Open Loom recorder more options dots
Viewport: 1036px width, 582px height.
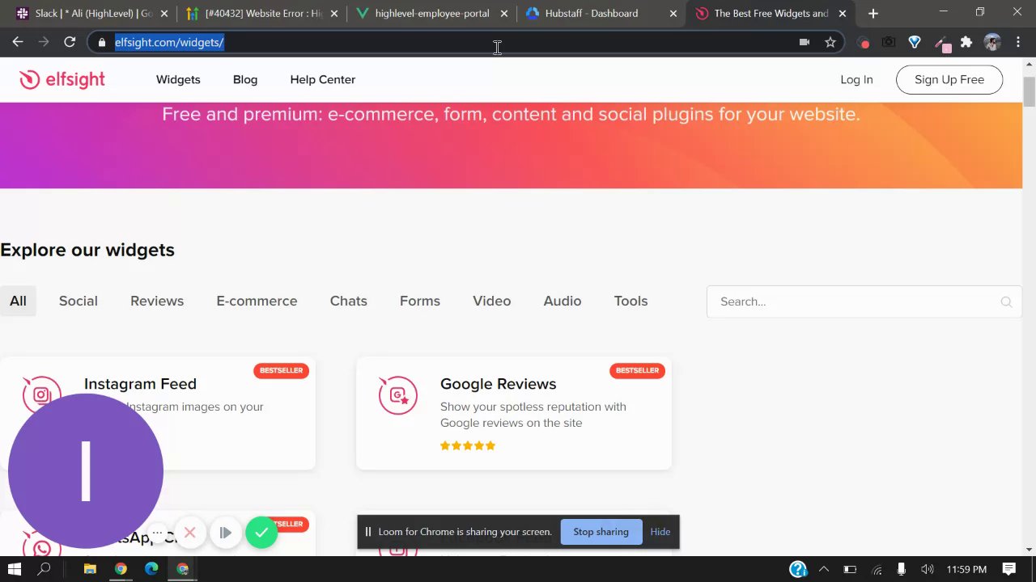coord(157,533)
